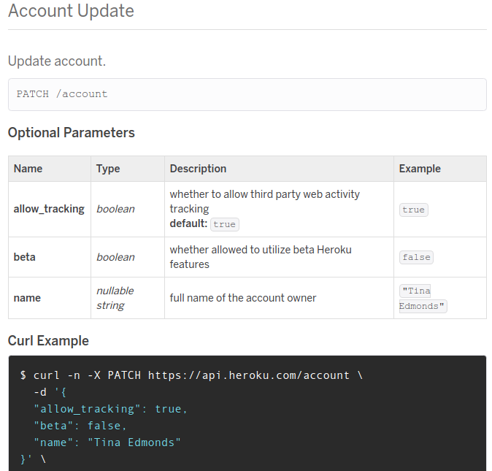Click the default: true code badge

point(224,224)
